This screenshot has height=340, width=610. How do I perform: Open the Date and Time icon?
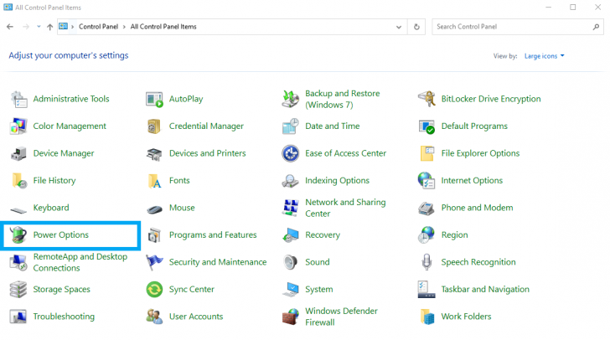pyautogui.click(x=290, y=126)
